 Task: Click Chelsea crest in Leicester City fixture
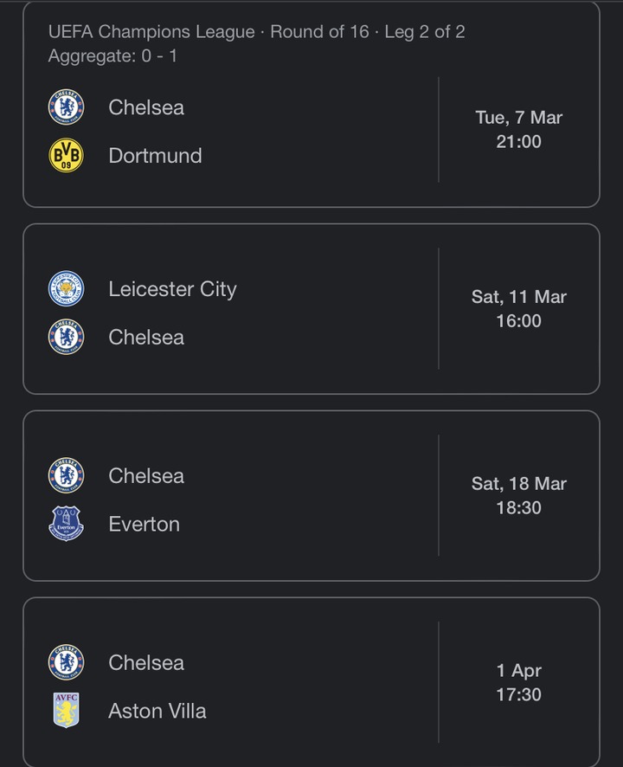tap(66, 337)
